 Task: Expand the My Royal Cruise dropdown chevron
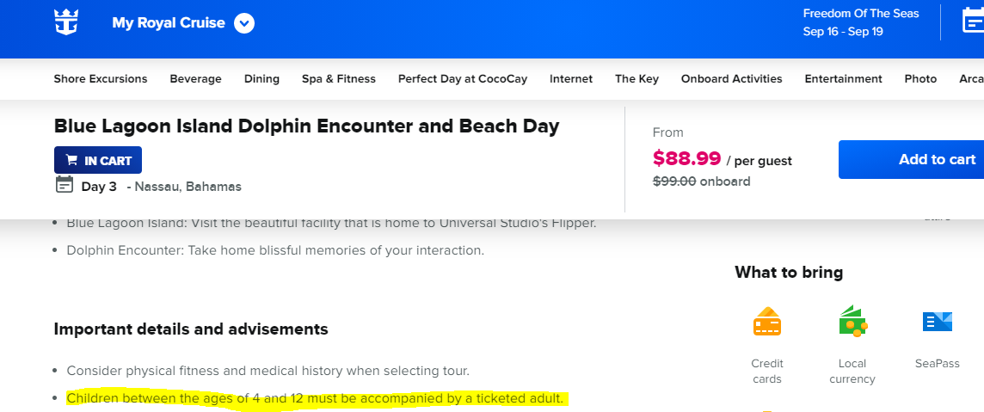[244, 24]
